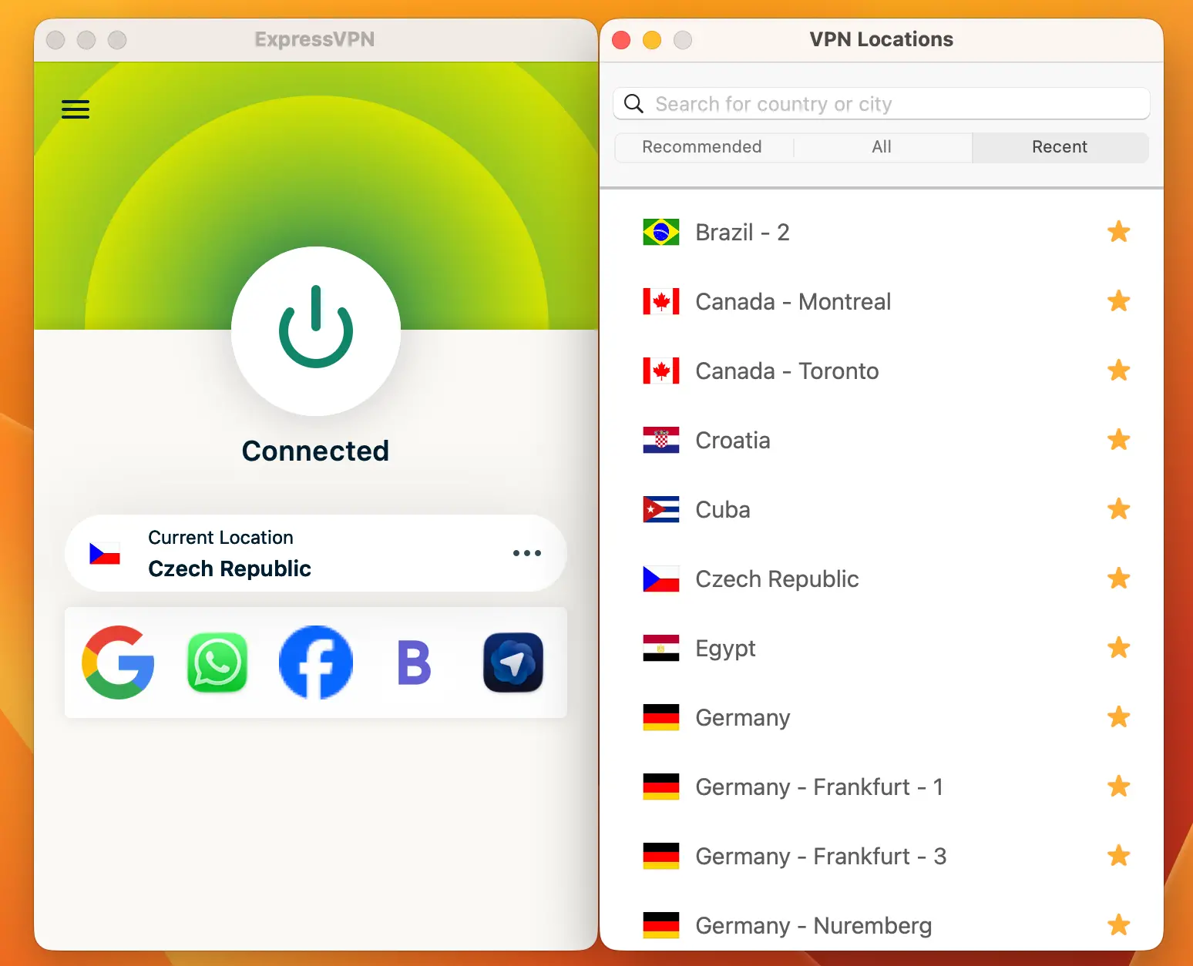The image size is (1193, 966).
Task: Click the search magnifier in VPN Locations
Action: coord(633,103)
